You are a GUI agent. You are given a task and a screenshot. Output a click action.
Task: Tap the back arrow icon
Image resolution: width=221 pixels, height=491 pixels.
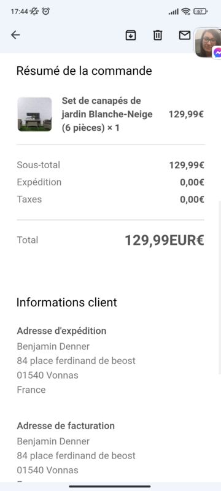click(x=15, y=35)
